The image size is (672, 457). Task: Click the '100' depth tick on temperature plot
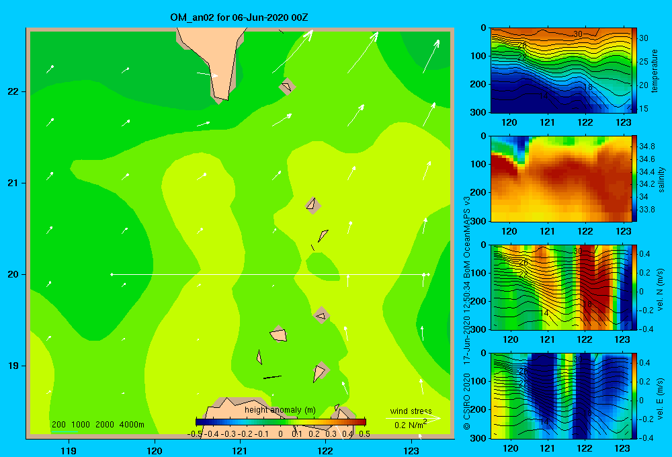[x=479, y=56]
